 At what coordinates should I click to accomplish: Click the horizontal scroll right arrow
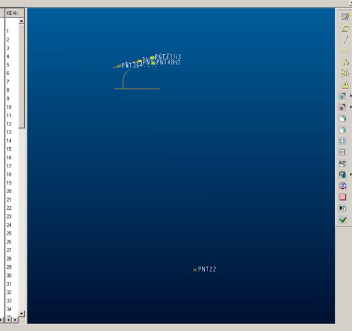(16, 320)
